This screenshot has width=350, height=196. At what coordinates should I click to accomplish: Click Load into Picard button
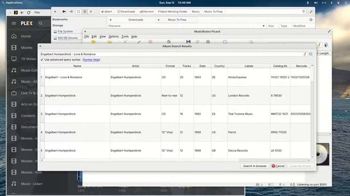[300, 166]
